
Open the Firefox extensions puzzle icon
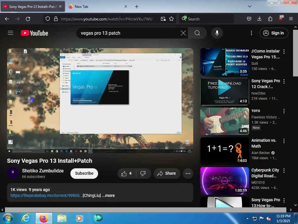270,19
